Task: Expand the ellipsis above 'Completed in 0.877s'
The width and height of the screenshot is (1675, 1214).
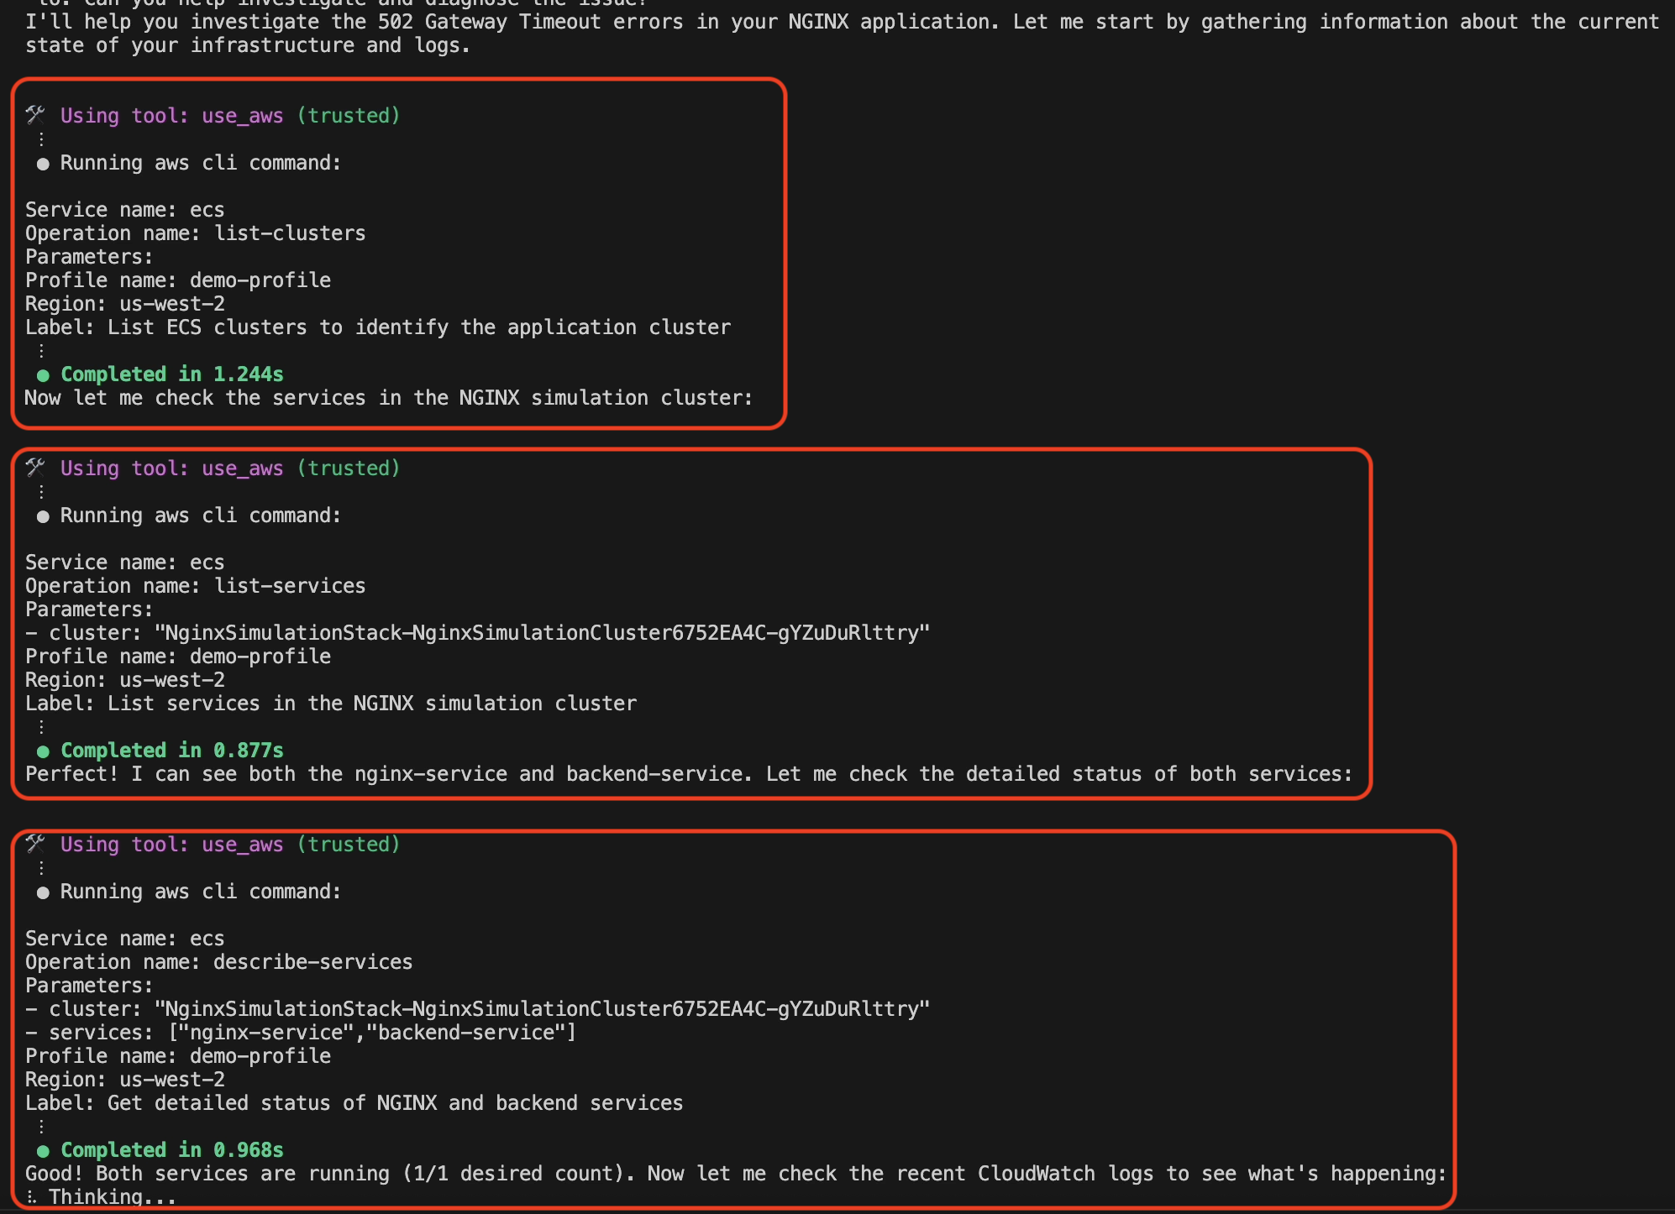Action: (41, 727)
